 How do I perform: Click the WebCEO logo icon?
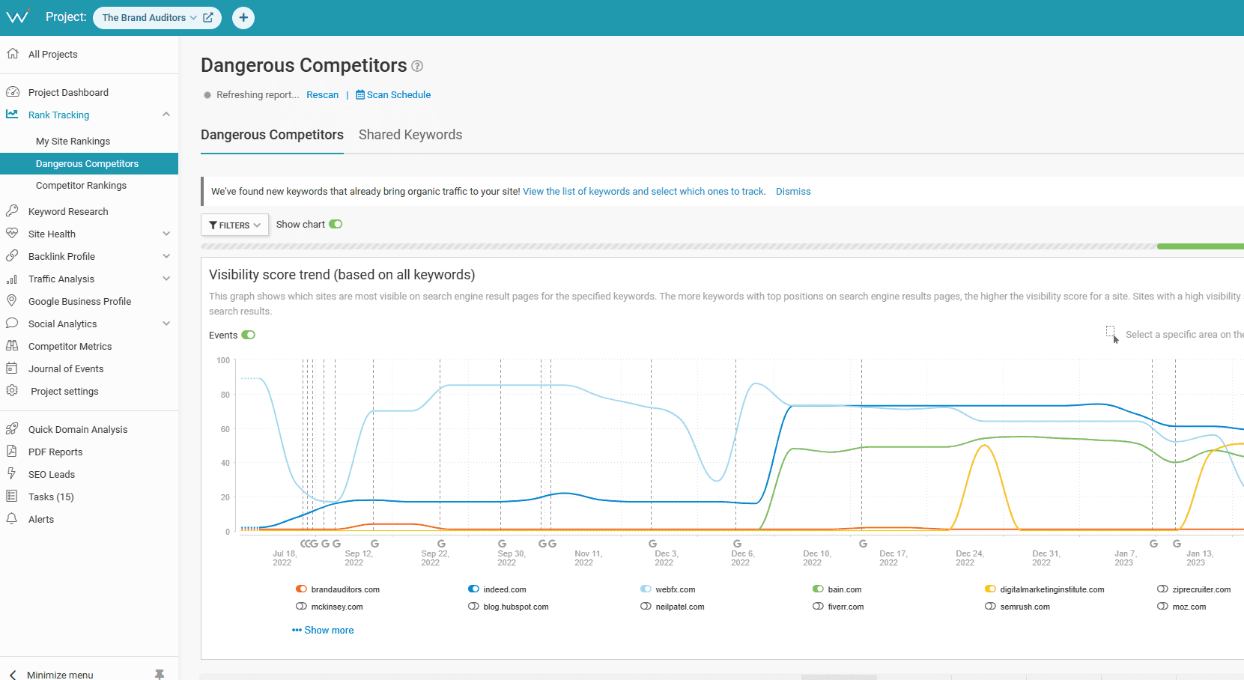17,16
